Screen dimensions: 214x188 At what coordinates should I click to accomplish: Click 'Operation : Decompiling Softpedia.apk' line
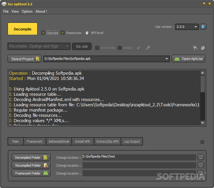(x=45, y=73)
